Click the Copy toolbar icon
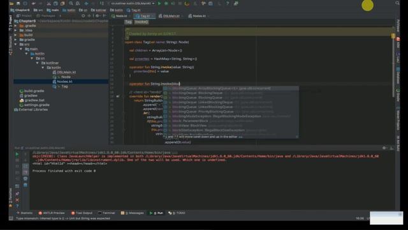Screen dimensions: 408x230 tap(55, 4)
